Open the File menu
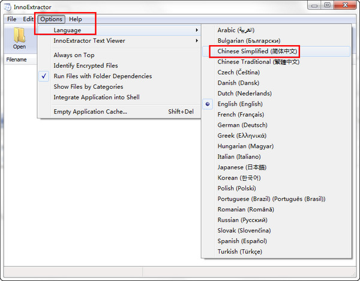360x281 pixels. point(12,19)
